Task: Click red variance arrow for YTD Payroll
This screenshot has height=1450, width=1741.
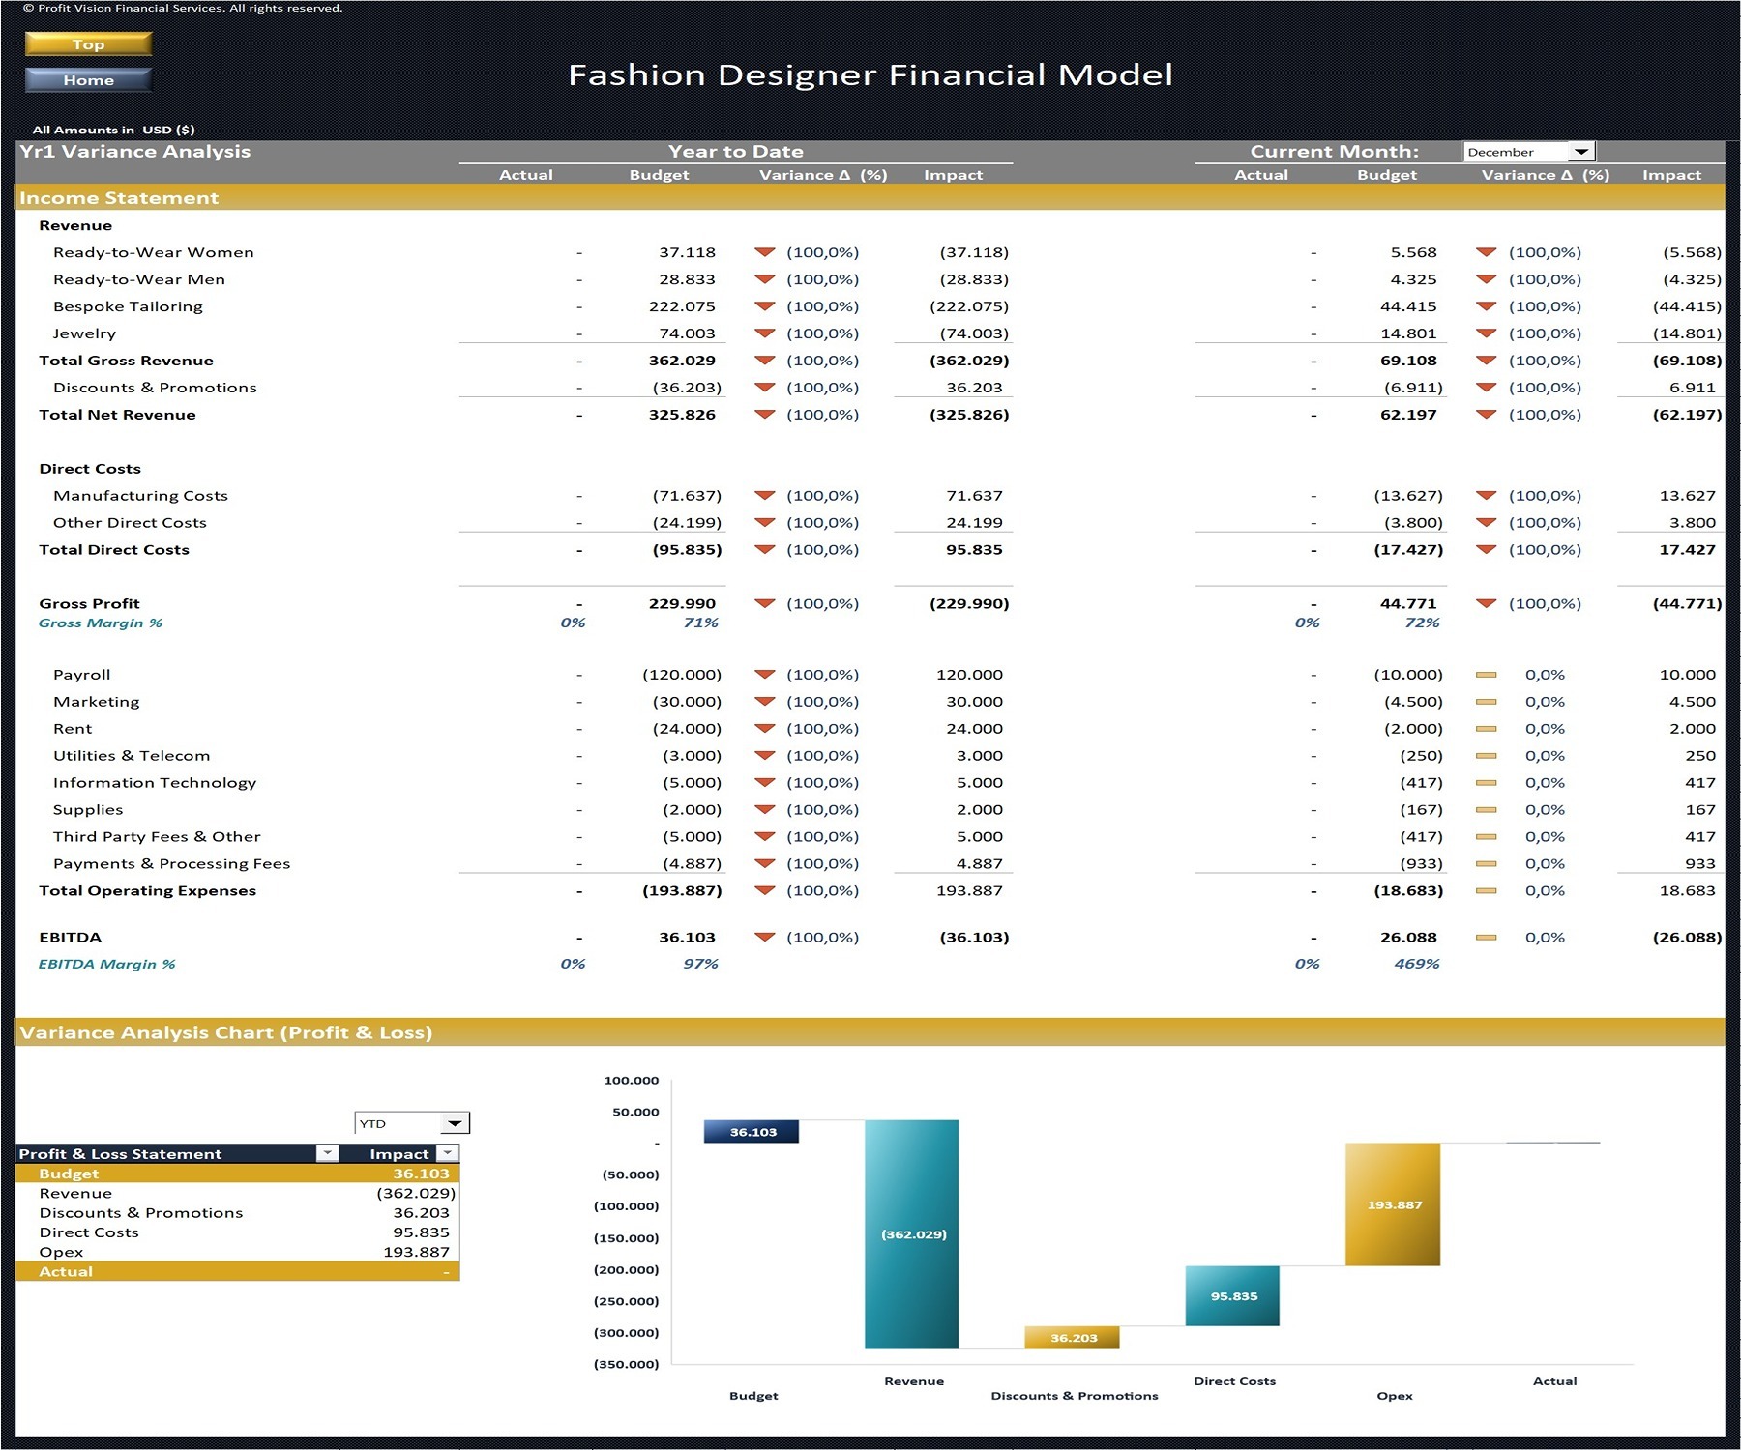Action: click(x=765, y=675)
